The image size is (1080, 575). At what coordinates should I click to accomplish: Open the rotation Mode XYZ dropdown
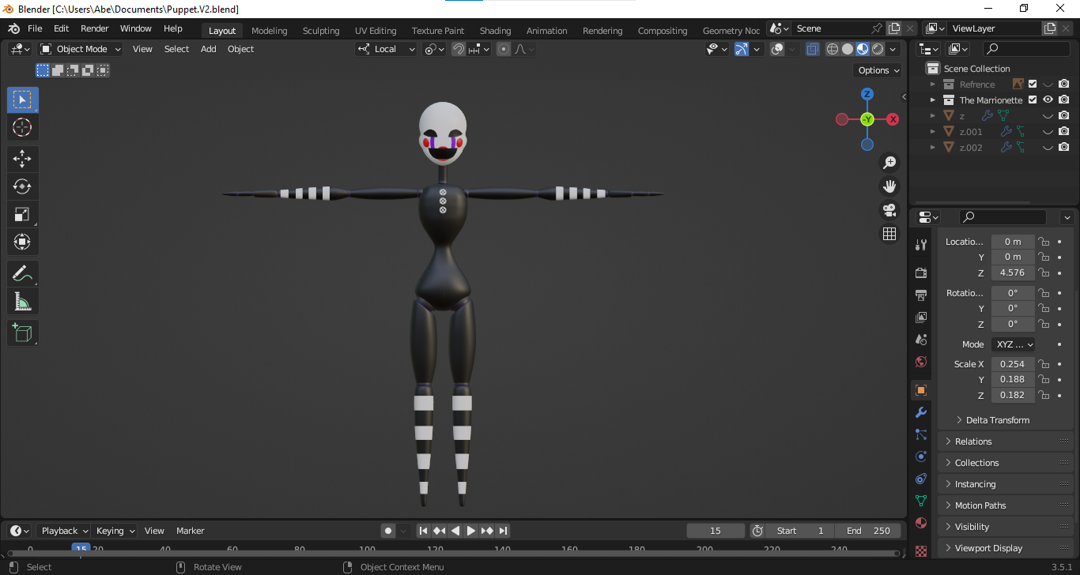click(1014, 344)
